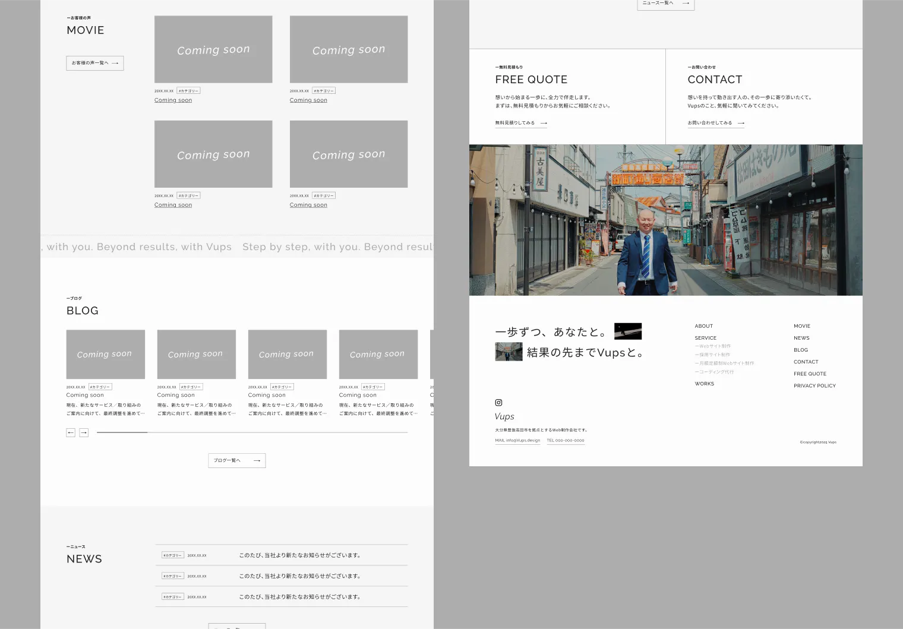
Task: Click the arrow in ブログ一覧へ button
Action: 257,461
